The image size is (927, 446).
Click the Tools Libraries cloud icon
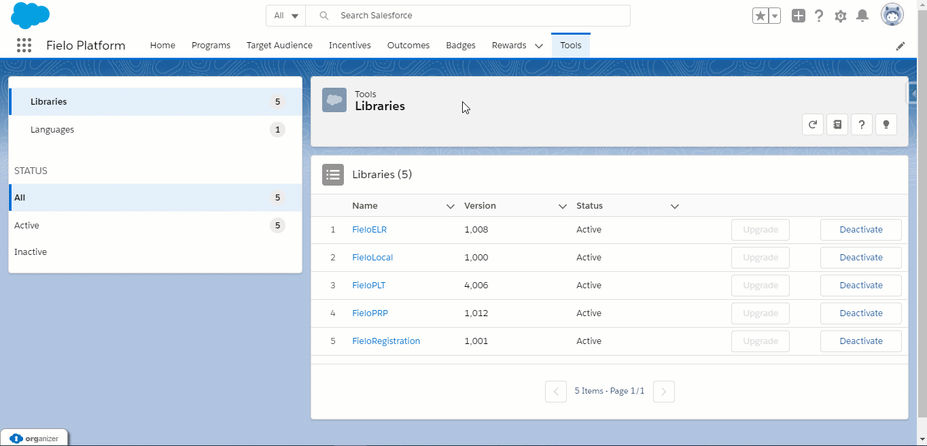pyautogui.click(x=334, y=100)
